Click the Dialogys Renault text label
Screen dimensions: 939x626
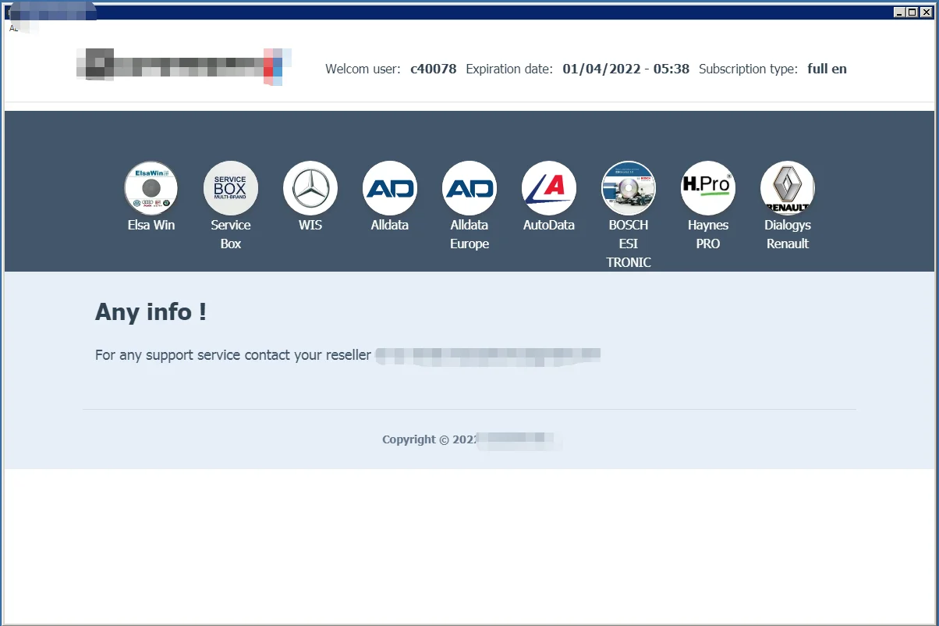coord(788,234)
